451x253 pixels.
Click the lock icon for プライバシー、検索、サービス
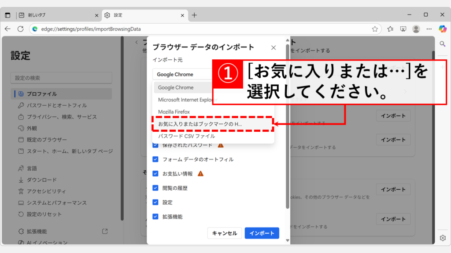coord(21,117)
